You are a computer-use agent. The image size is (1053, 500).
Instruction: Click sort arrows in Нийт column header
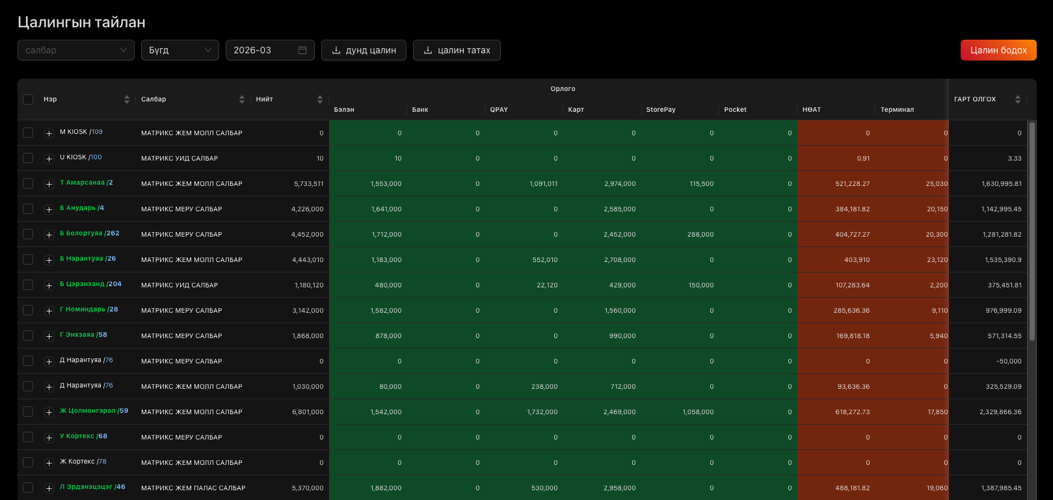click(x=320, y=99)
